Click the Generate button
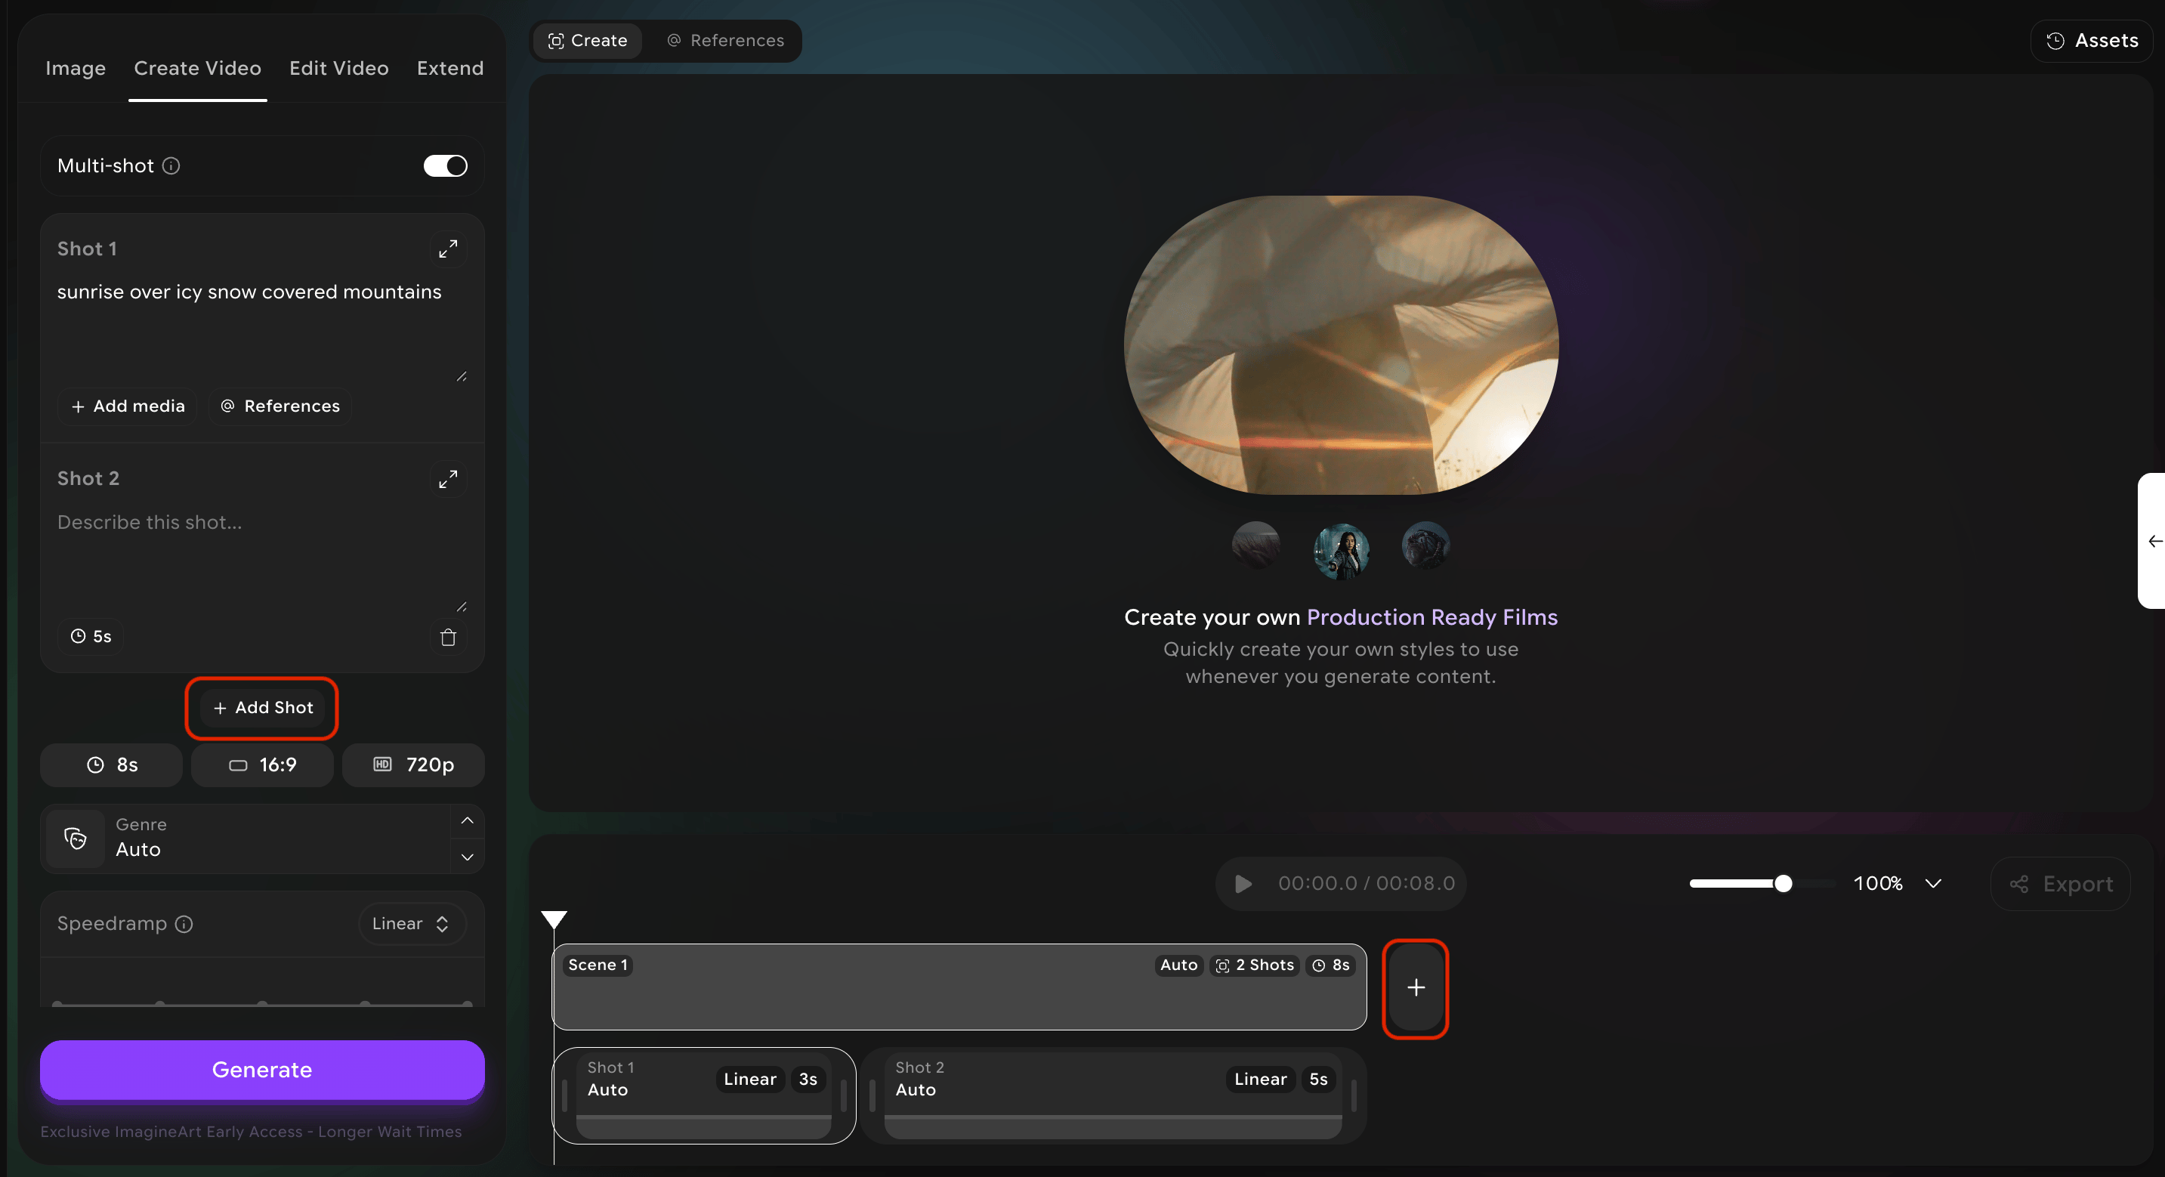Viewport: 2165px width, 1177px height. point(262,1070)
